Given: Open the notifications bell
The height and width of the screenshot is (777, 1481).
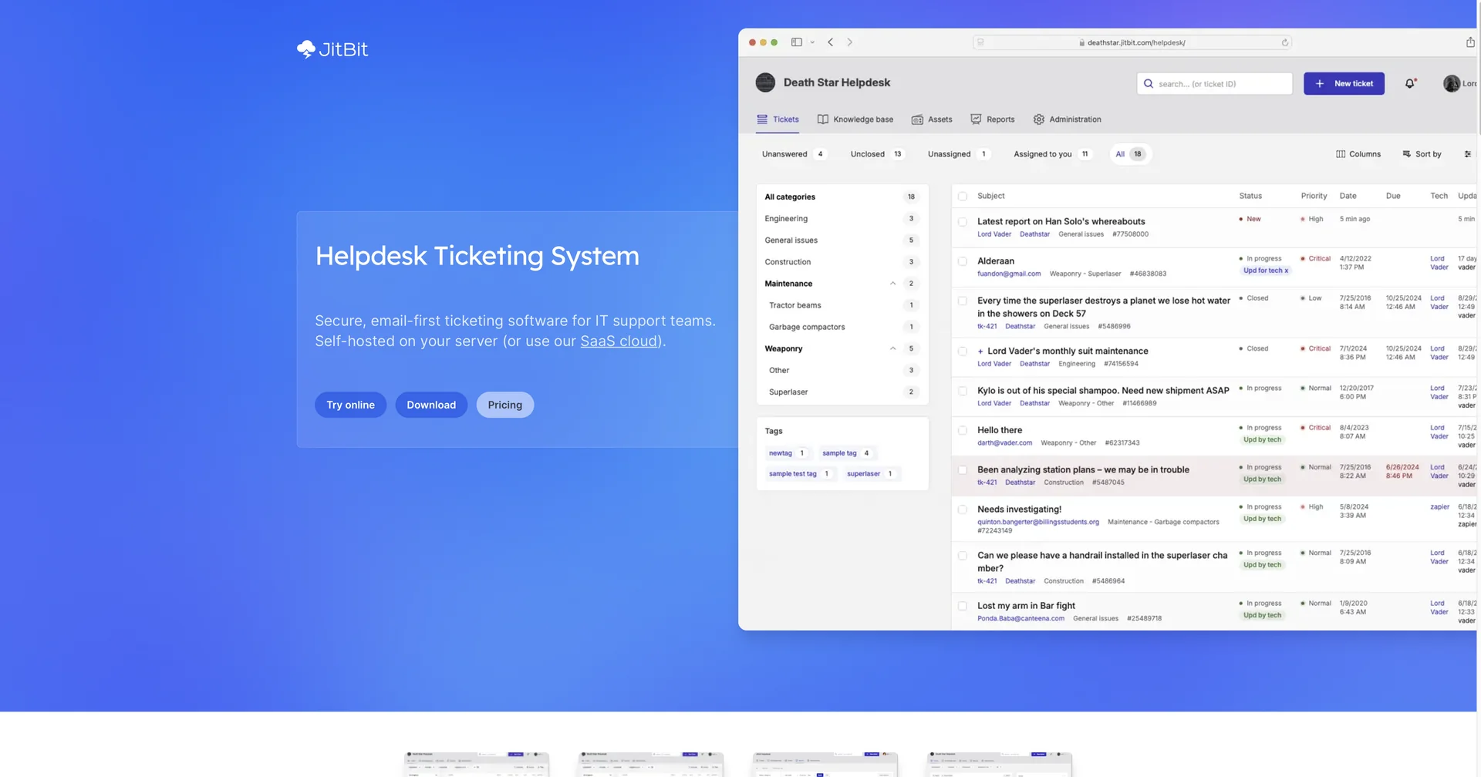Looking at the screenshot, I should tap(1411, 83).
